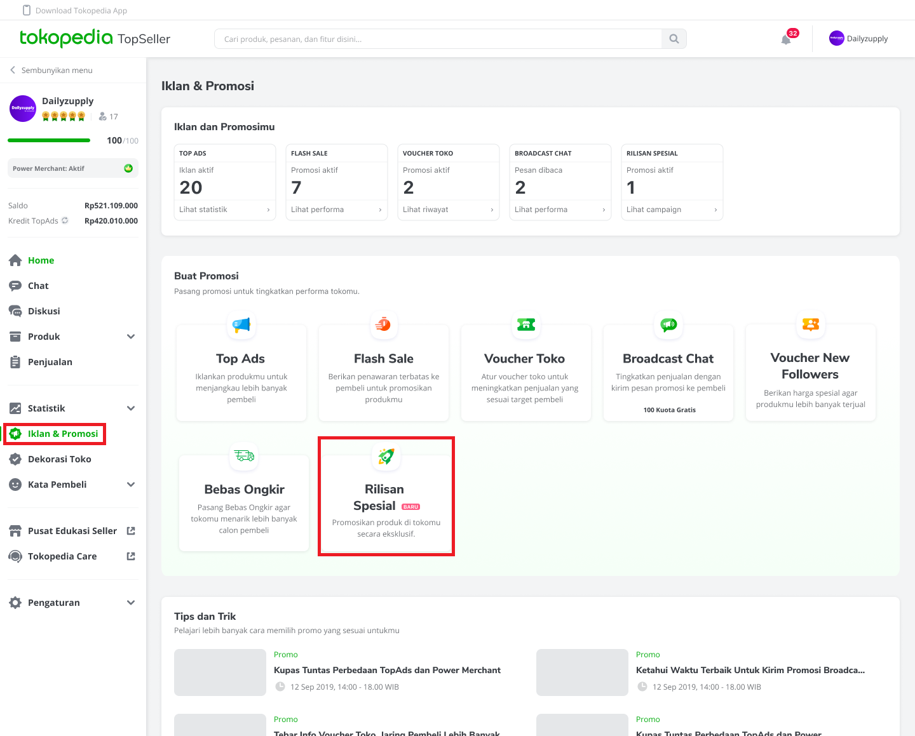This screenshot has height=736, width=915.
Task: Open the Bebas Ongkir promotion card title
Action: (x=244, y=490)
